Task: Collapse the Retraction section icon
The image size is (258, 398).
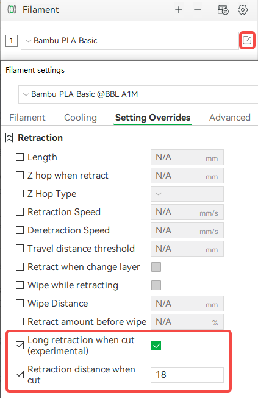Action: tap(9, 138)
